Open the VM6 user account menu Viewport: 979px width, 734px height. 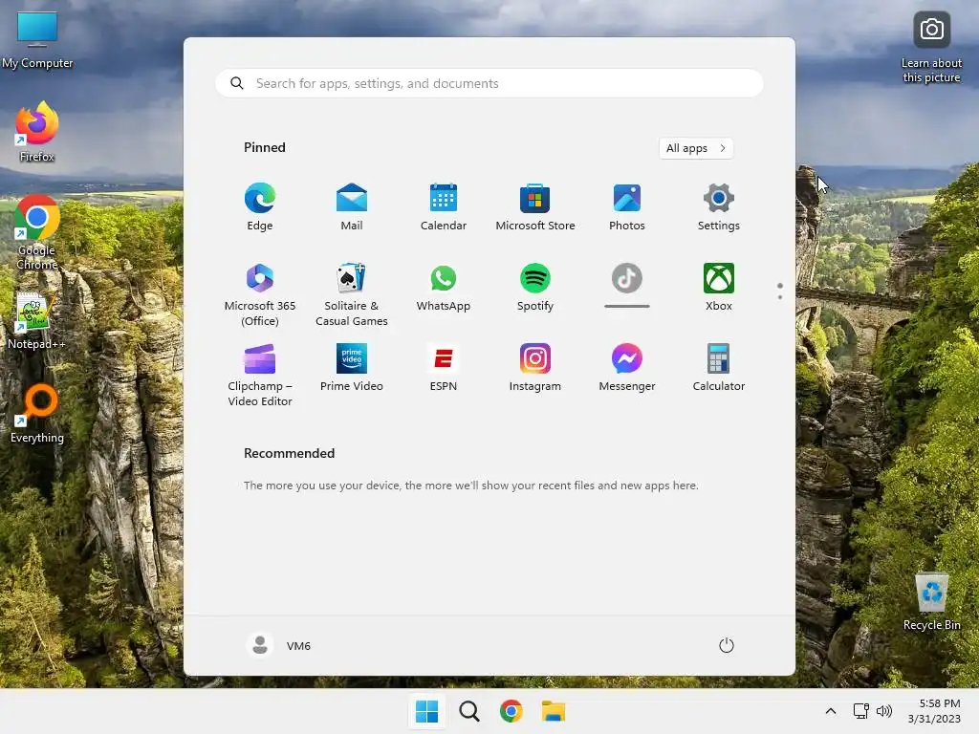[278, 645]
